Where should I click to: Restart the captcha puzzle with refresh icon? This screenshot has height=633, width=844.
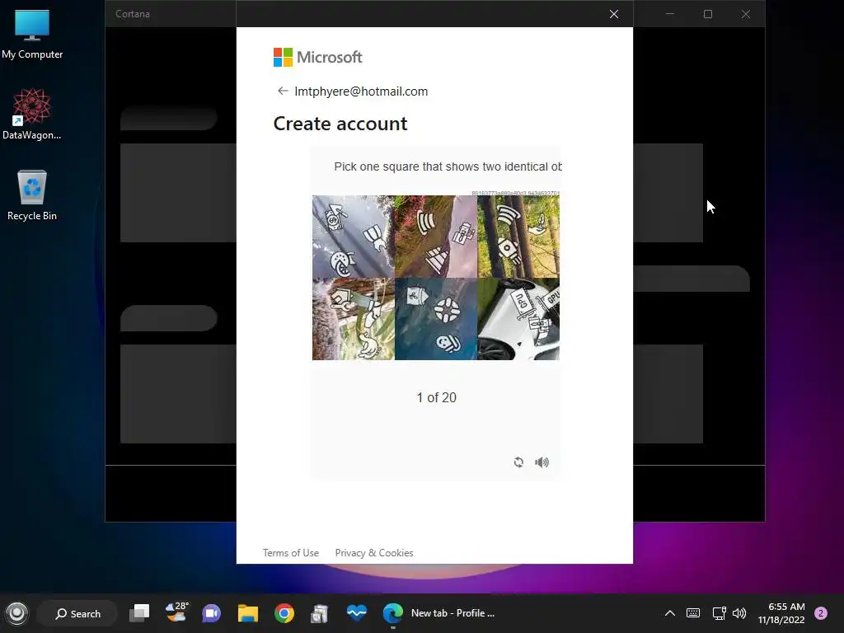click(518, 462)
